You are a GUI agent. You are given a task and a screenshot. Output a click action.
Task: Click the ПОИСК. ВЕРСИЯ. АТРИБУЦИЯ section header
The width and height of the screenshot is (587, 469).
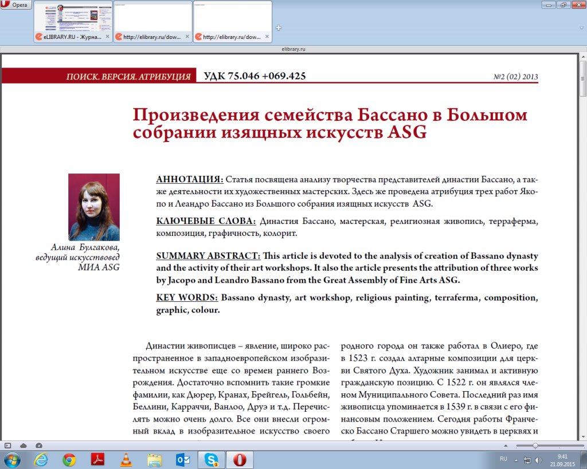pos(128,77)
